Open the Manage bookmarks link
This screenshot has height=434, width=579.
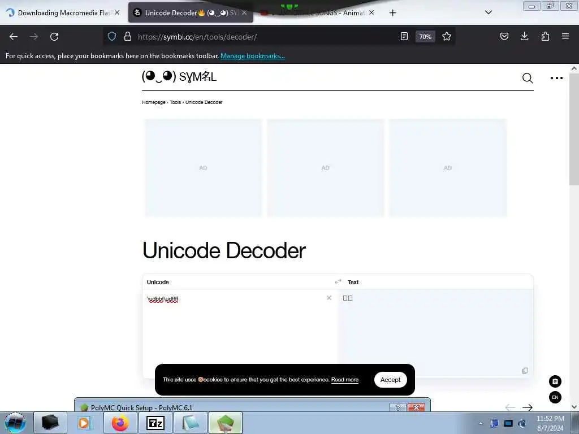tap(253, 56)
